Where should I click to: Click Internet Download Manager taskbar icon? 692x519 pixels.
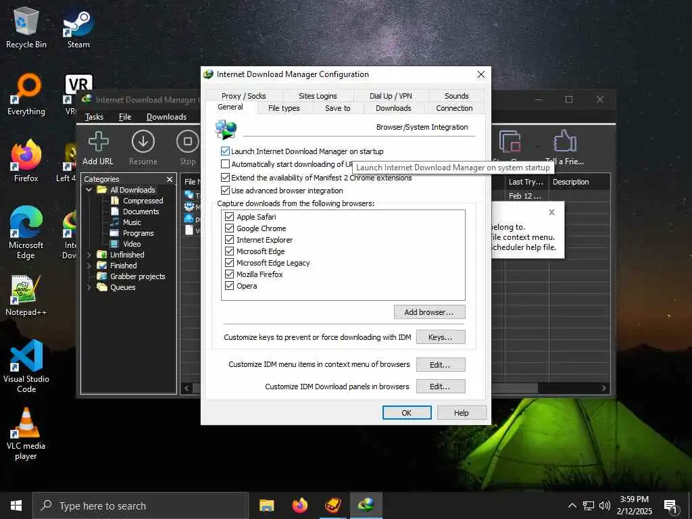point(366,505)
